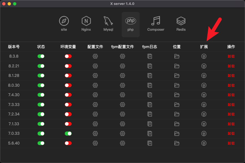This screenshot has width=245, height=163.
Task: Toggle status switch for PHP 8.1.28
Action: coord(41,76)
